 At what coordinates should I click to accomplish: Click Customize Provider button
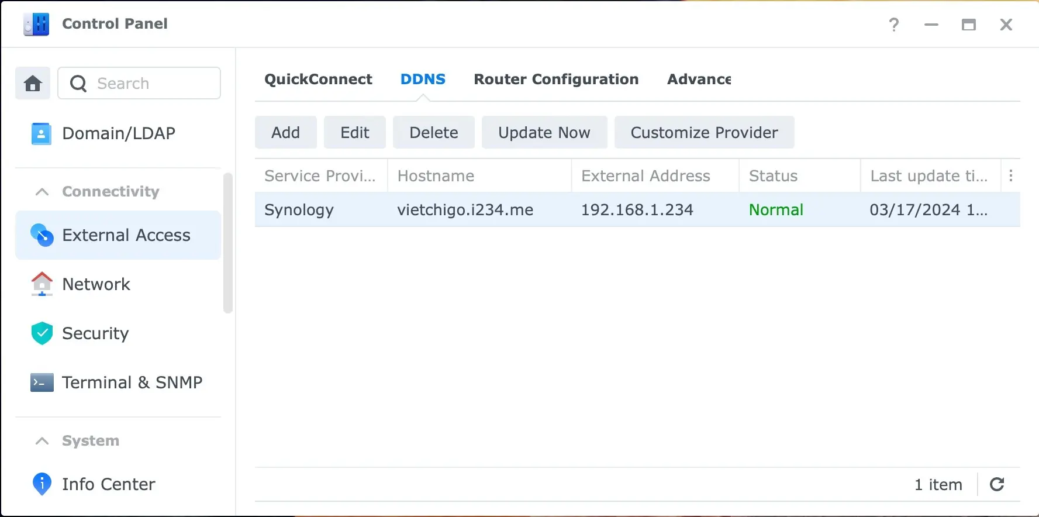click(x=704, y=133)
